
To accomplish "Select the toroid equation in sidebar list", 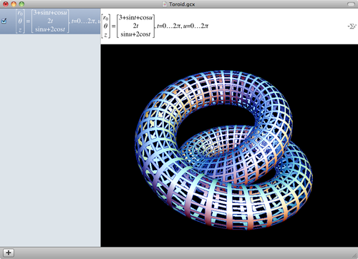I will (x=50, y=21).
